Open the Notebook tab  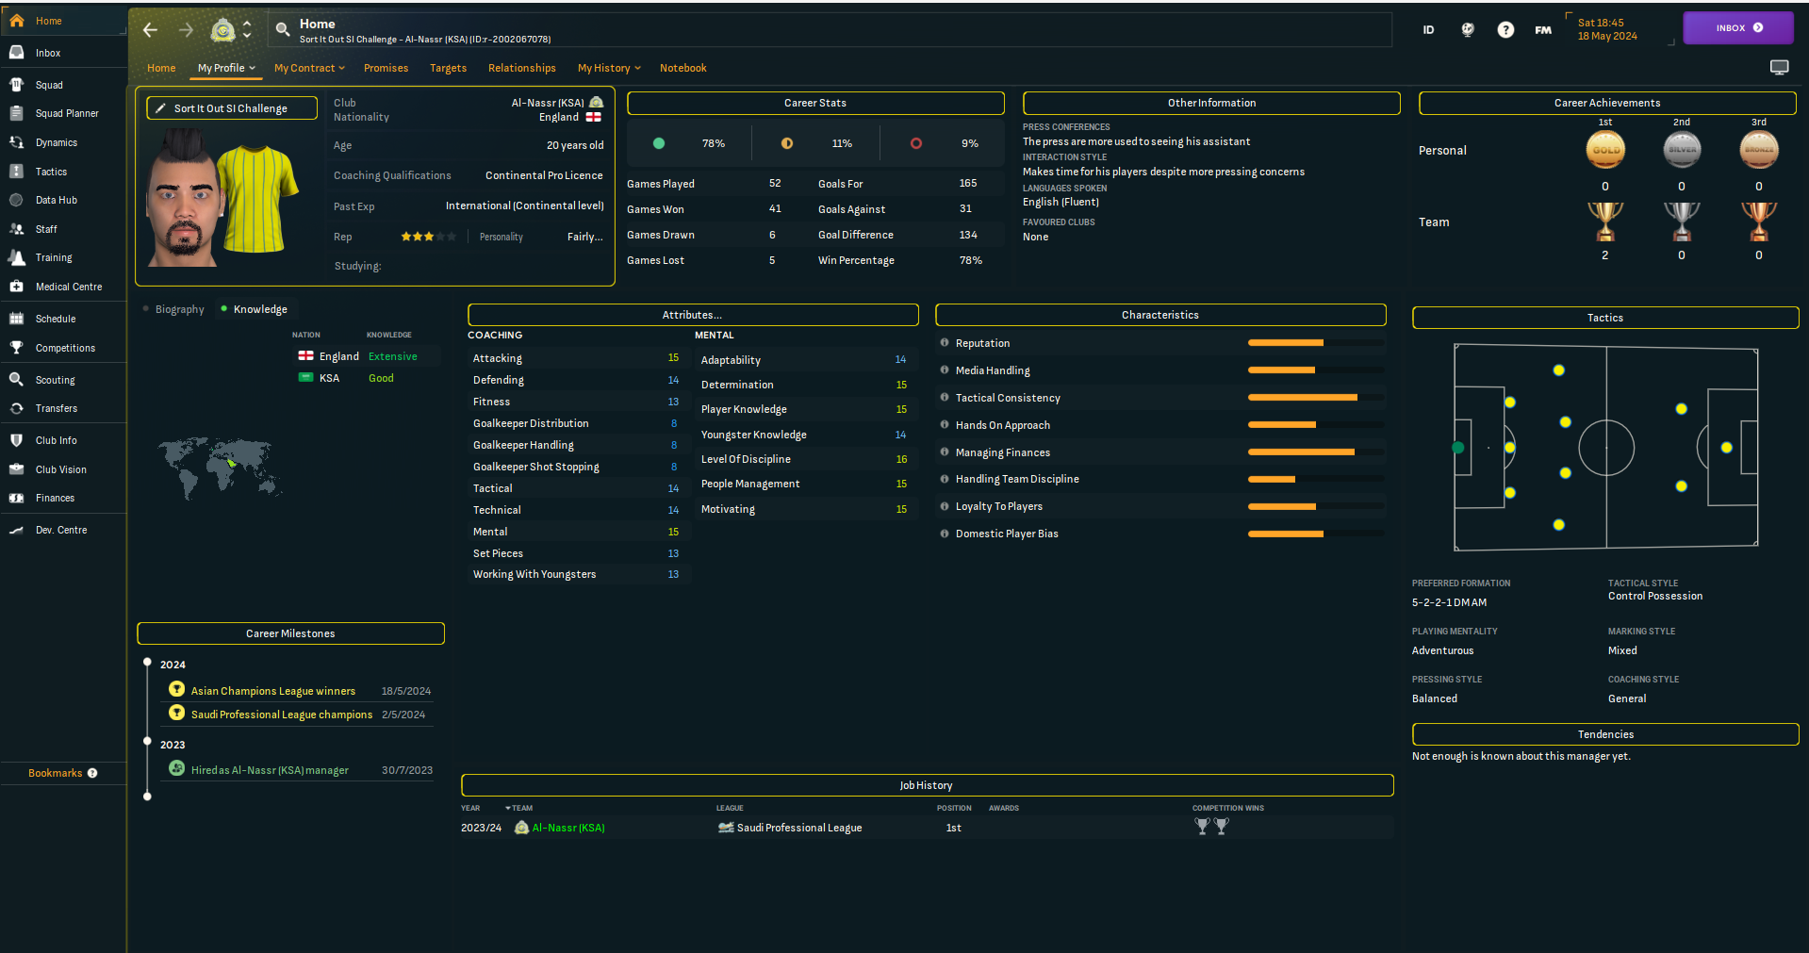(x=682, y=68)
